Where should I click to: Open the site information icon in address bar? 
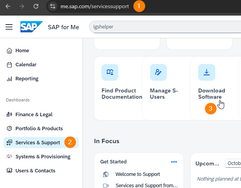pos(53,6)
